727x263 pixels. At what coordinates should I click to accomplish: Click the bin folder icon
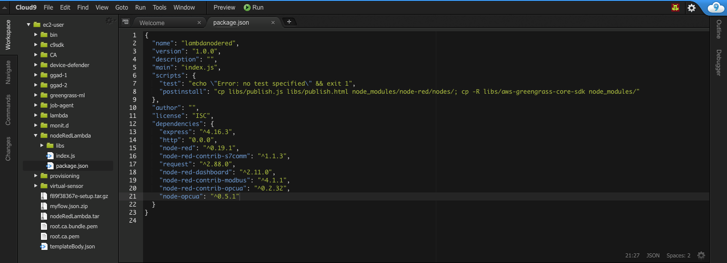click(43, 35)
